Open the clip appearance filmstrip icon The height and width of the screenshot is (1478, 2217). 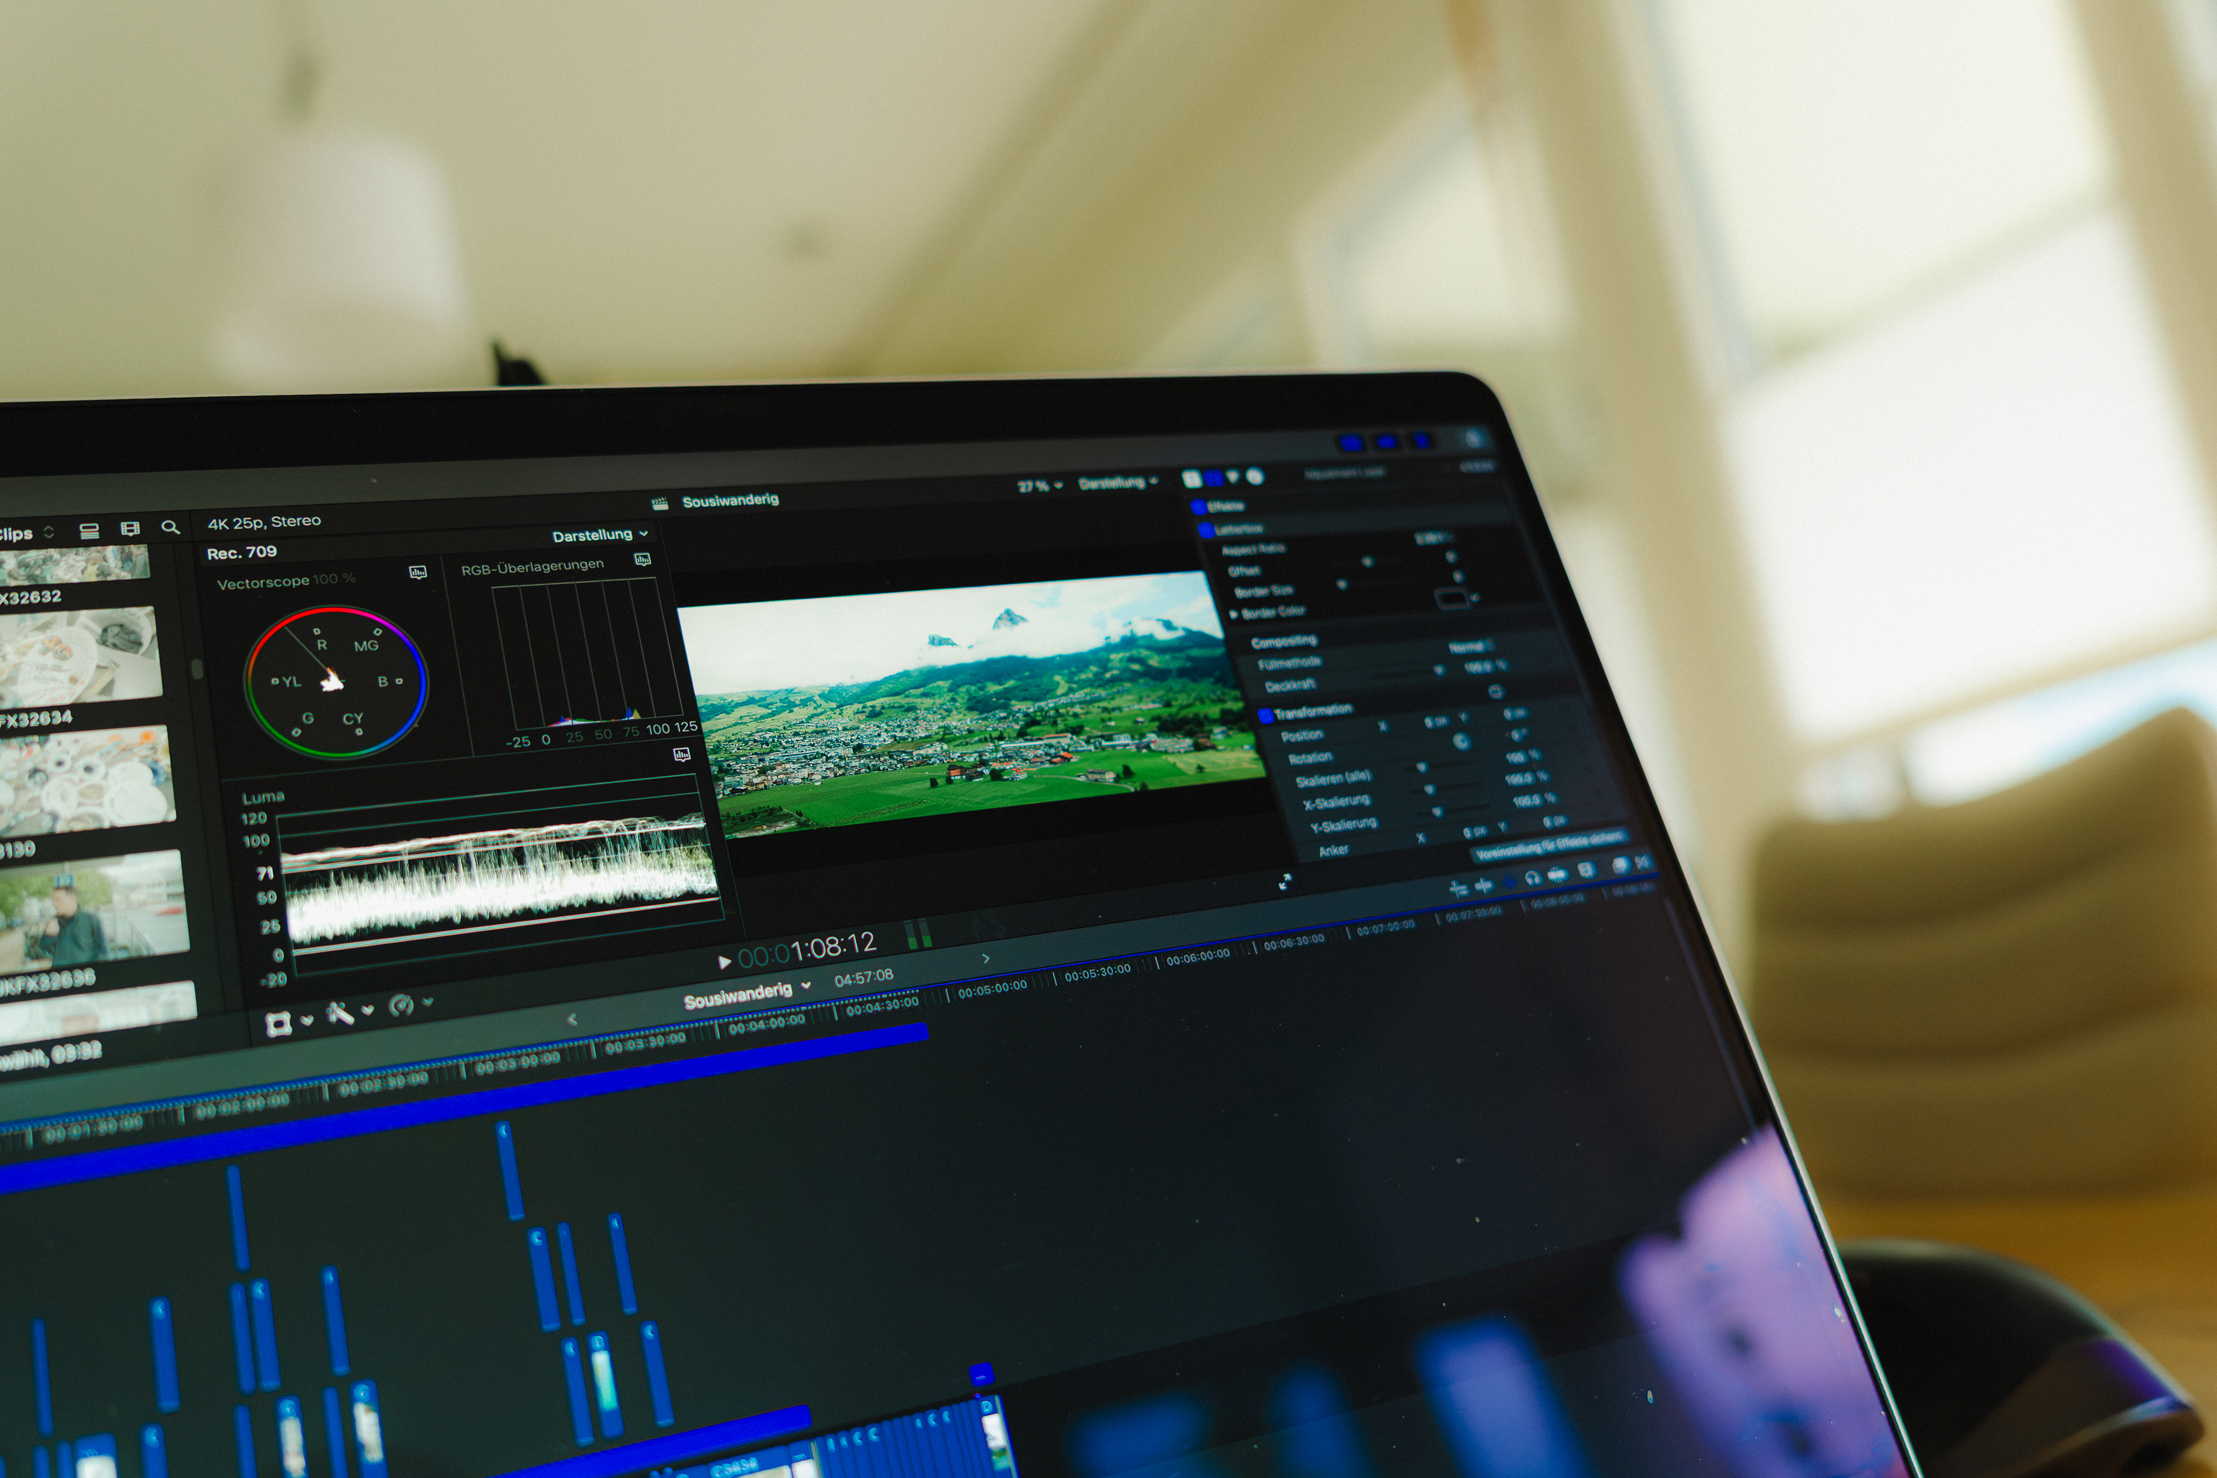coord(130,529)
